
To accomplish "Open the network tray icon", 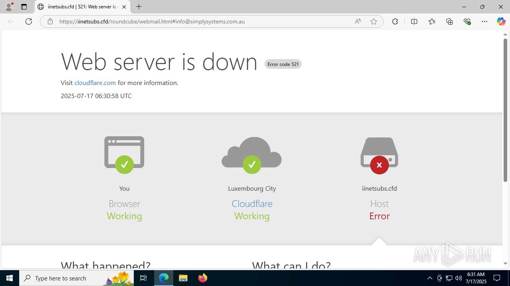I will click(449, 278).
